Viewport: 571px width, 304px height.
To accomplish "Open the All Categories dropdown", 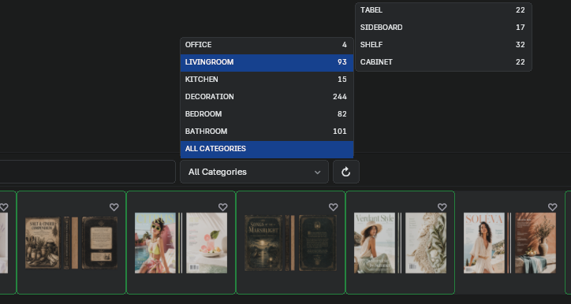I will point(254,172).
